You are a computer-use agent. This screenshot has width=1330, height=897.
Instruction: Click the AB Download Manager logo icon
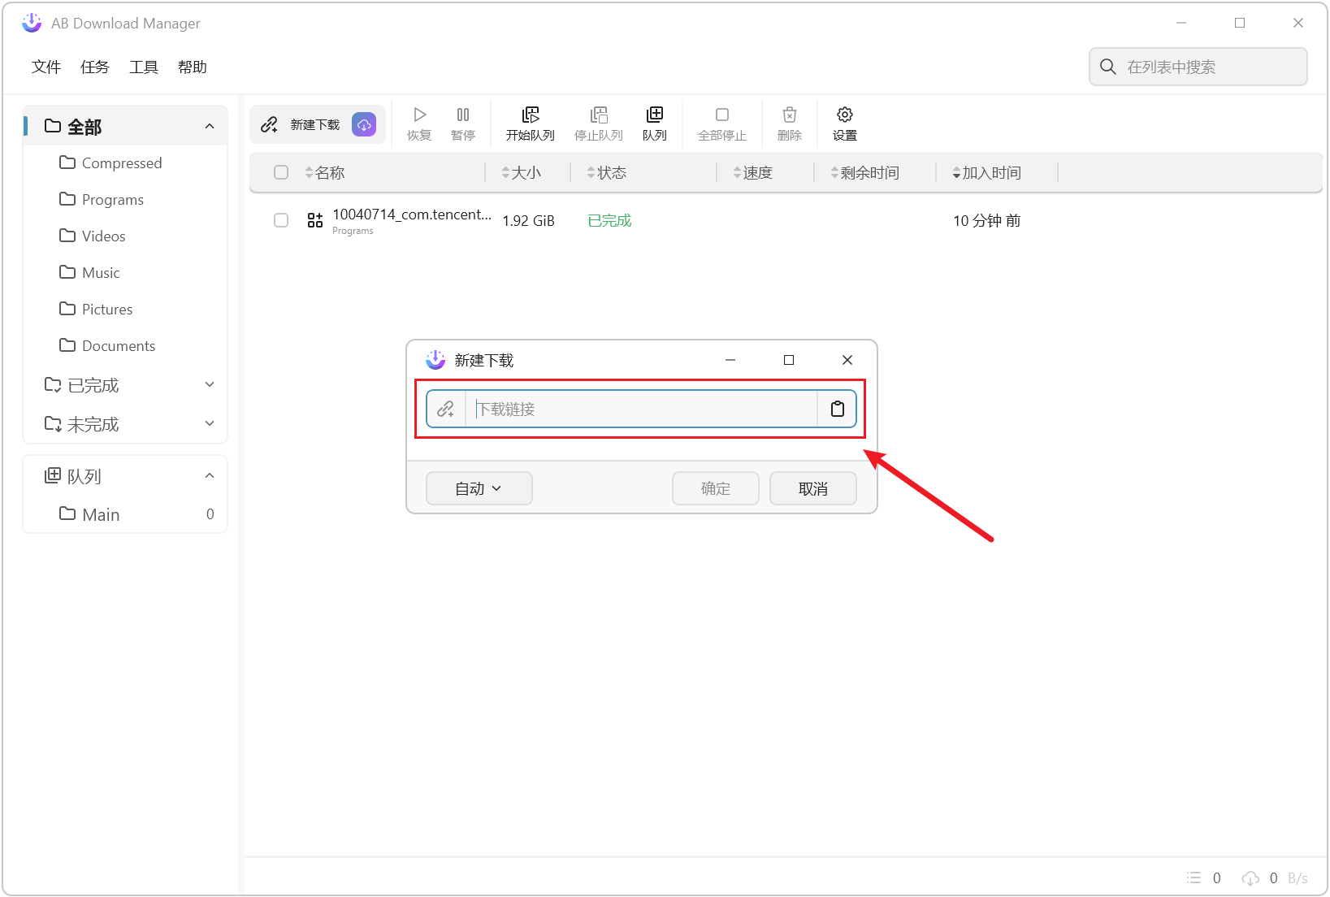tap(32, 23)
